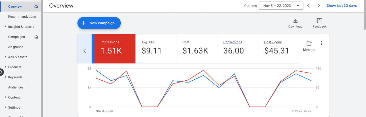Open the Feedback icon

point(319,21)
